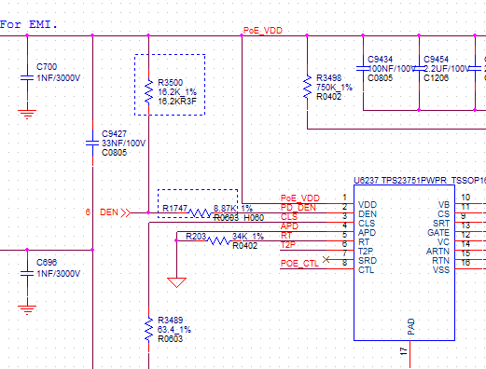Click the 1NF/3000V value of C700
Viewport: 486px width, 369px height.
pos(59,77)
